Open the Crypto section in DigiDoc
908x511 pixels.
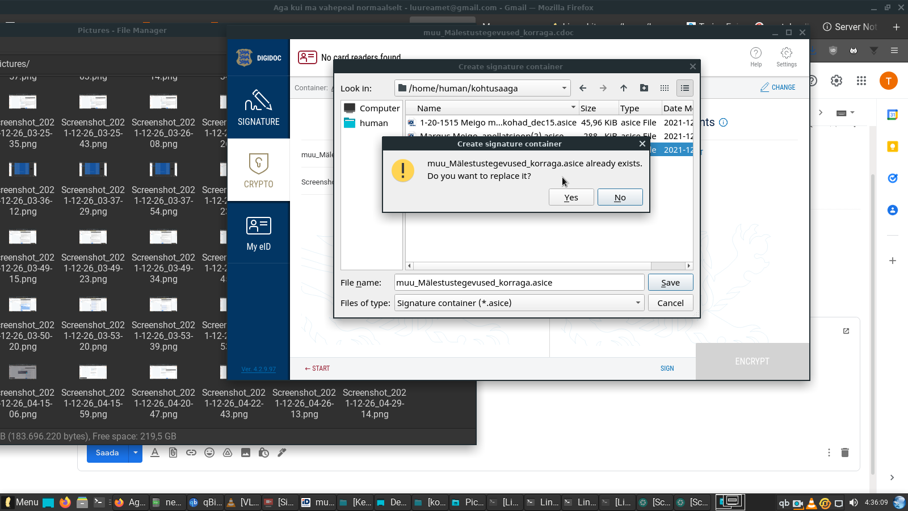click(258, 170)
